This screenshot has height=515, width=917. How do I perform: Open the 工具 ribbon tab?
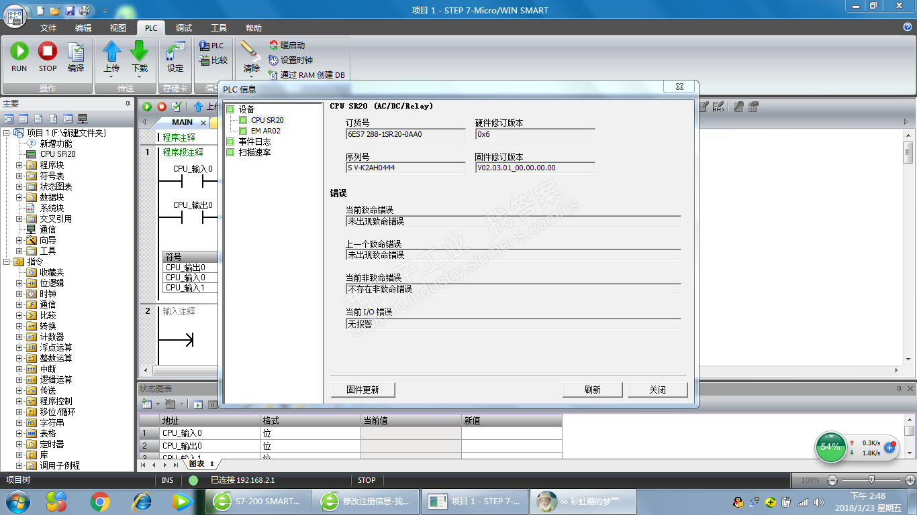point(219,28)
